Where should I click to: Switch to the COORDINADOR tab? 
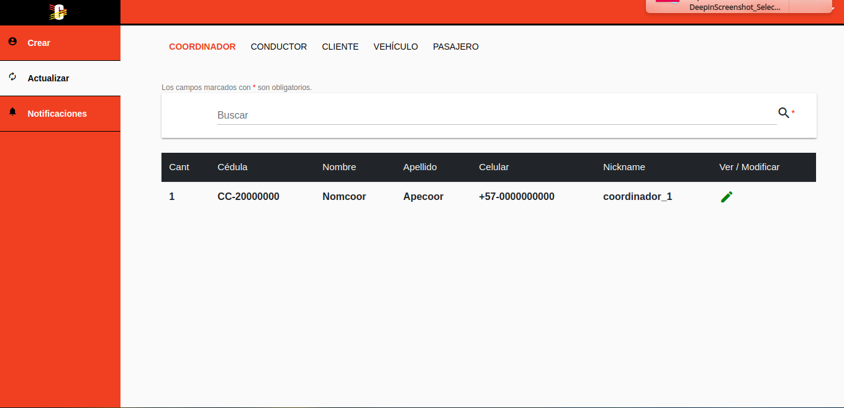(202, 47)
